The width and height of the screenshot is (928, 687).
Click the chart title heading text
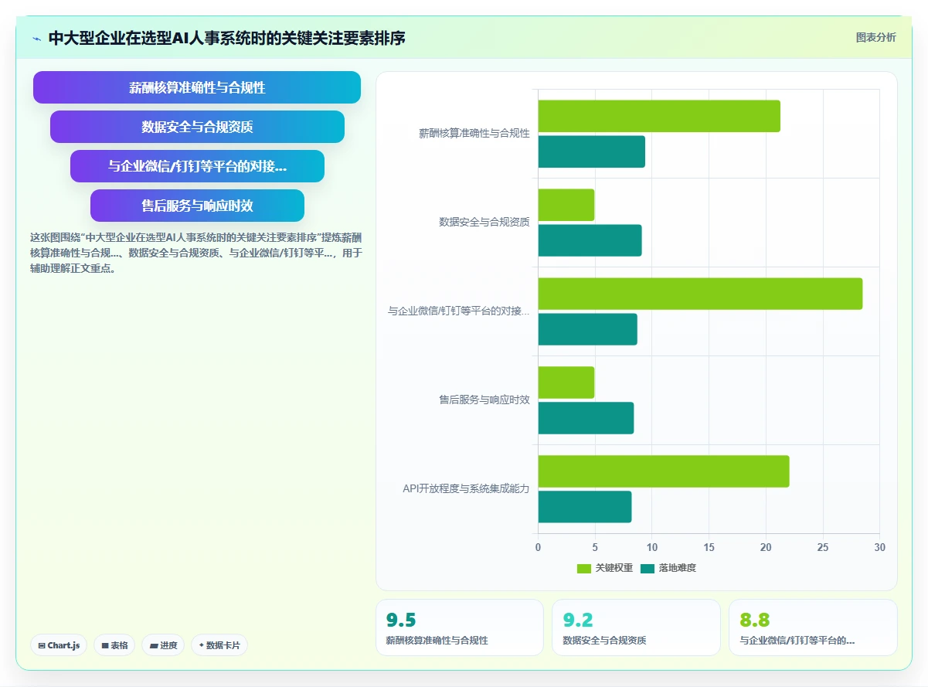click(226, 38)
